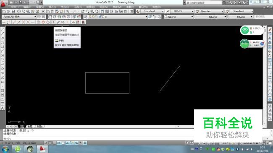Click the ByLayer color swatch square
Screen dimensions: 273x153
166,17
